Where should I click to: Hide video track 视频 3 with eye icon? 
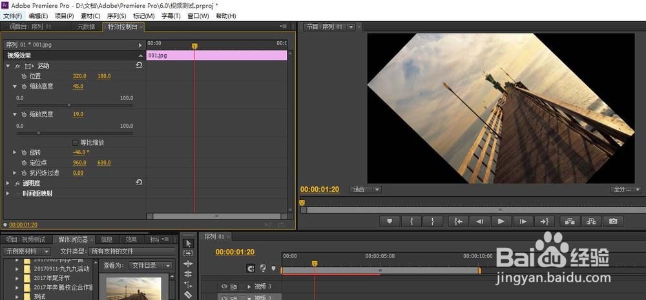point(224,286)
